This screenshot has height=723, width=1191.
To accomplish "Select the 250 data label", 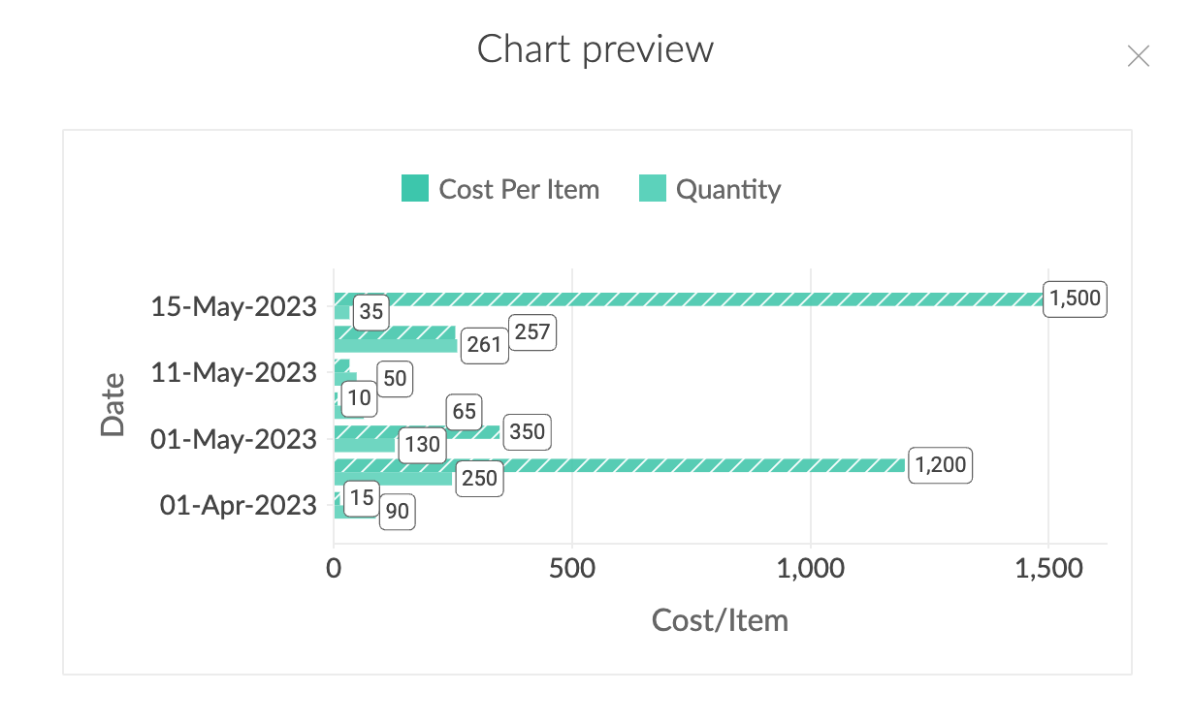I will [479, 479].
